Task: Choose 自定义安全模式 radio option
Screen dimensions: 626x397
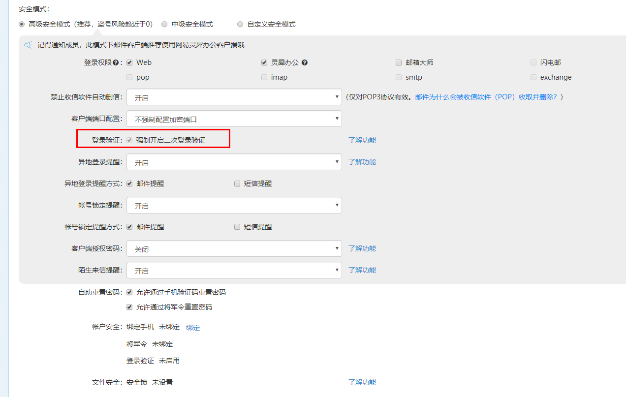Action: (240, 24)
